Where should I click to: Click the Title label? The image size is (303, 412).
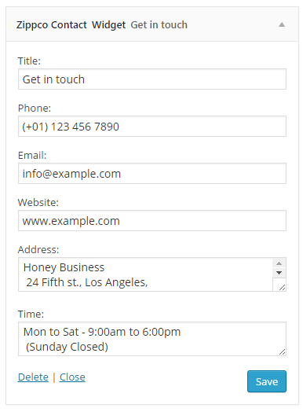coord(29,61)
